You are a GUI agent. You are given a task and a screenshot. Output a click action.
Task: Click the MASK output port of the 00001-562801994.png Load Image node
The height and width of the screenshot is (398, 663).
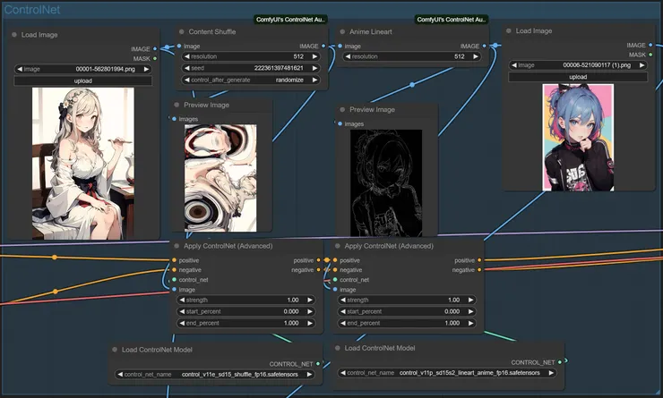point(154,58)
